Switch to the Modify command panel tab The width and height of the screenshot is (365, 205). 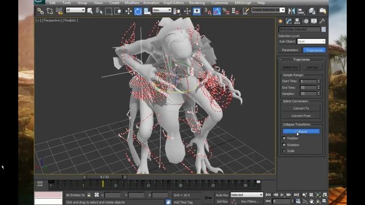[289, 21]
